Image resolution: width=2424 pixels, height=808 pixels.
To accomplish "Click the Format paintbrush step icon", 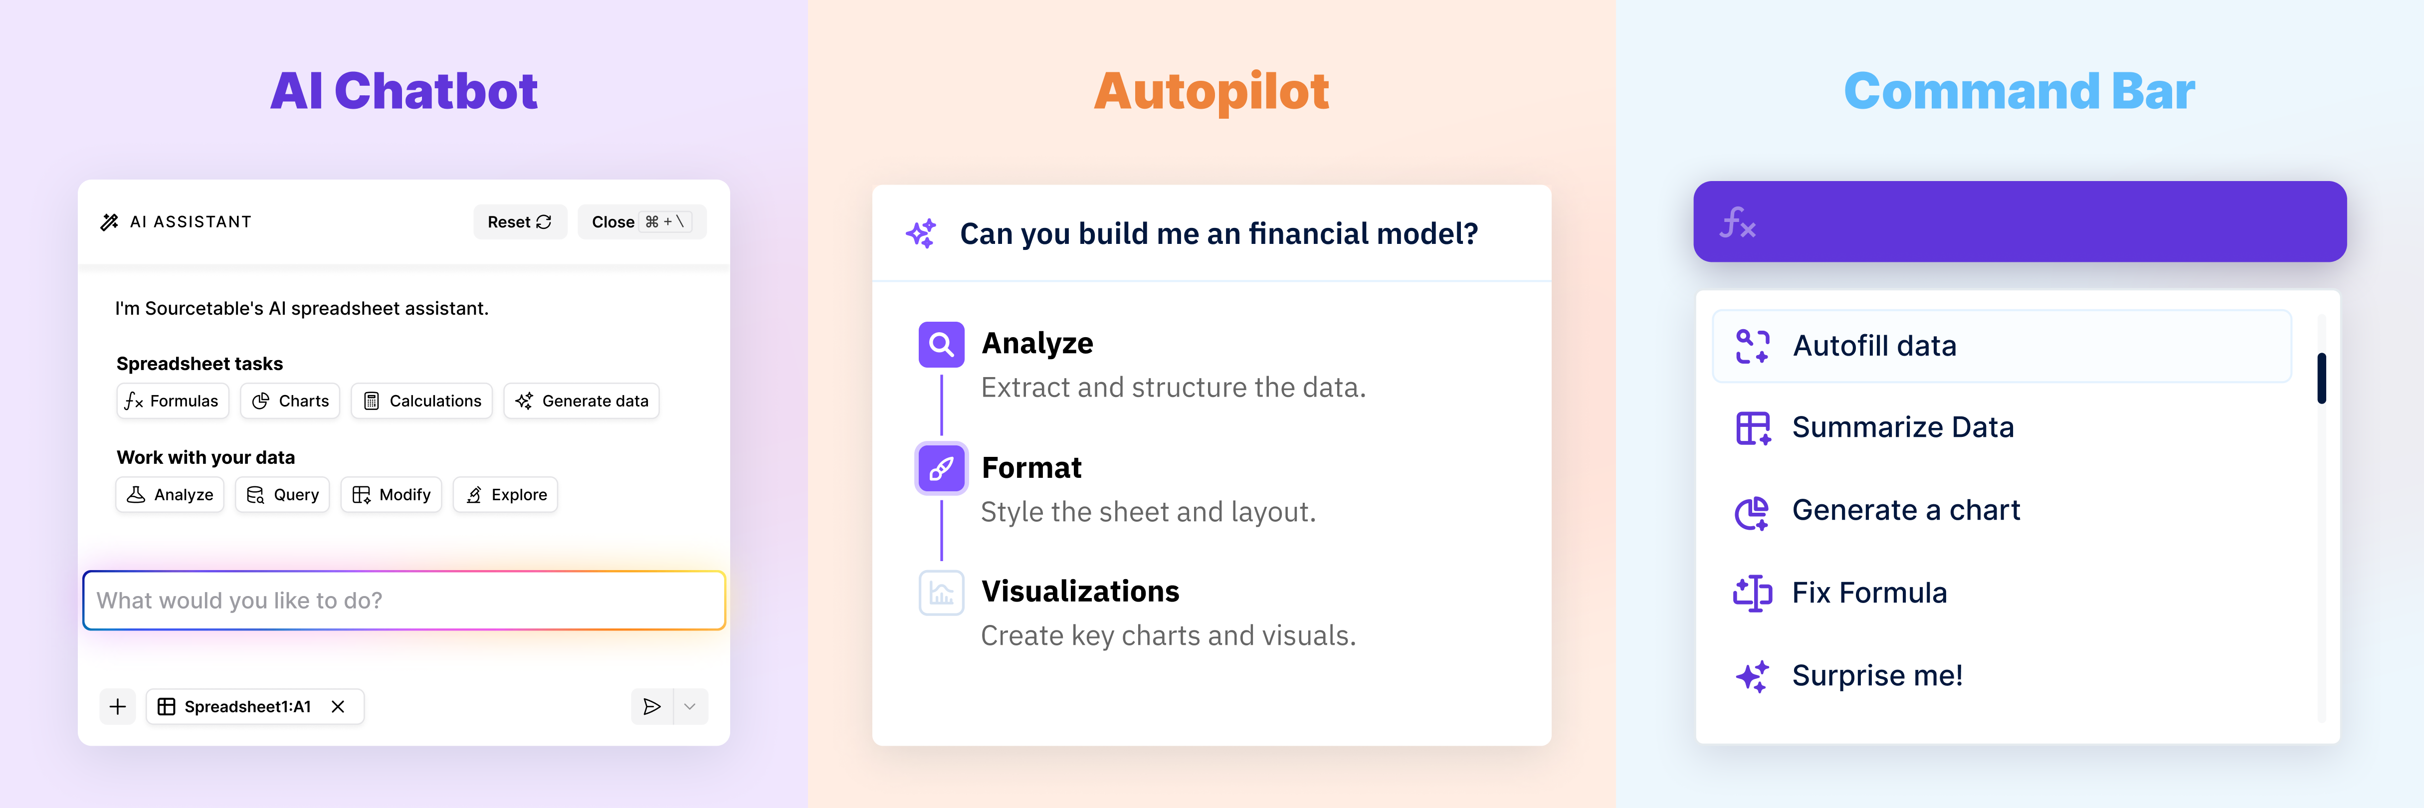I will [x=941, y=468].
